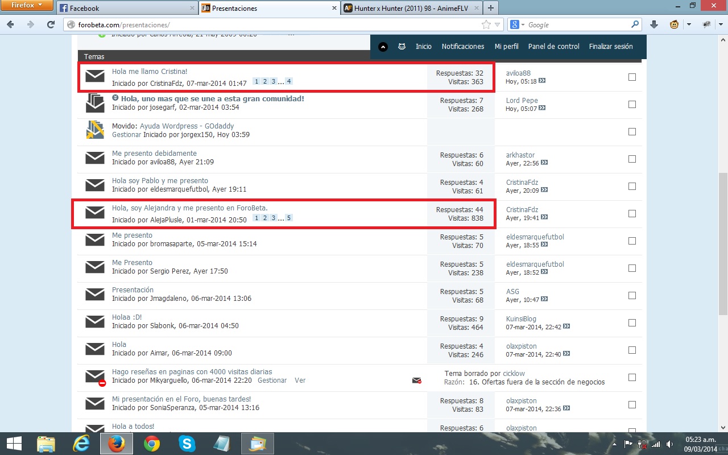Open Skype from the Windows taskbar
728x455 pixels.
pos(187,443)
